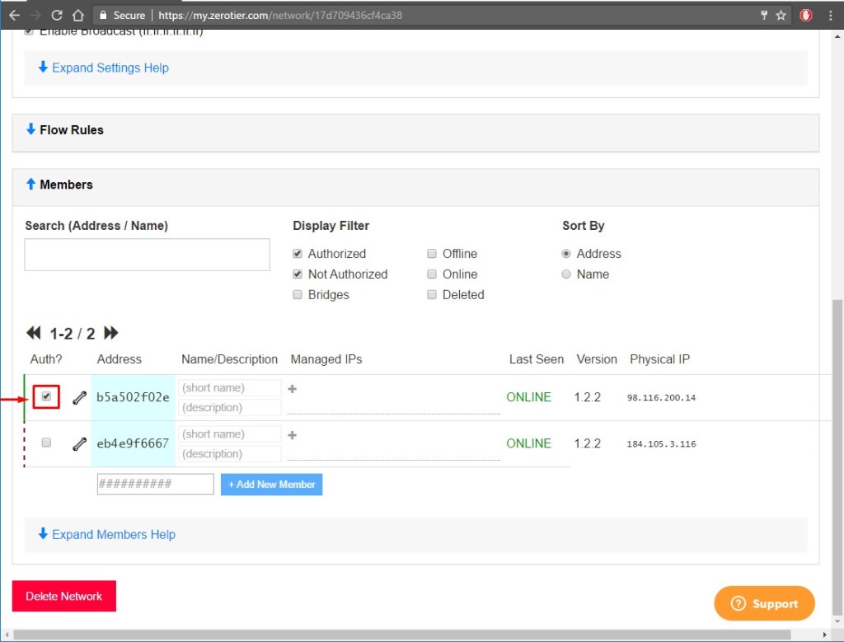844x642 pixels.
Task: Click the member search field
Action: (x=147, y=255)
